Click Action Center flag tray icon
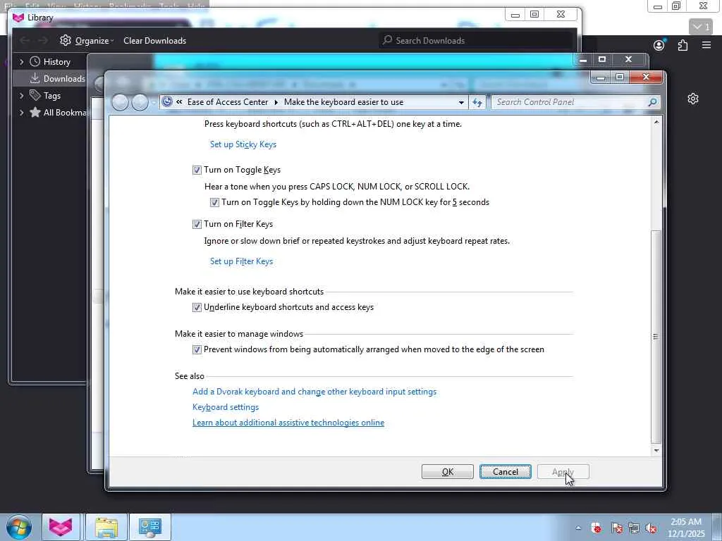 click(x=616, y=528)
